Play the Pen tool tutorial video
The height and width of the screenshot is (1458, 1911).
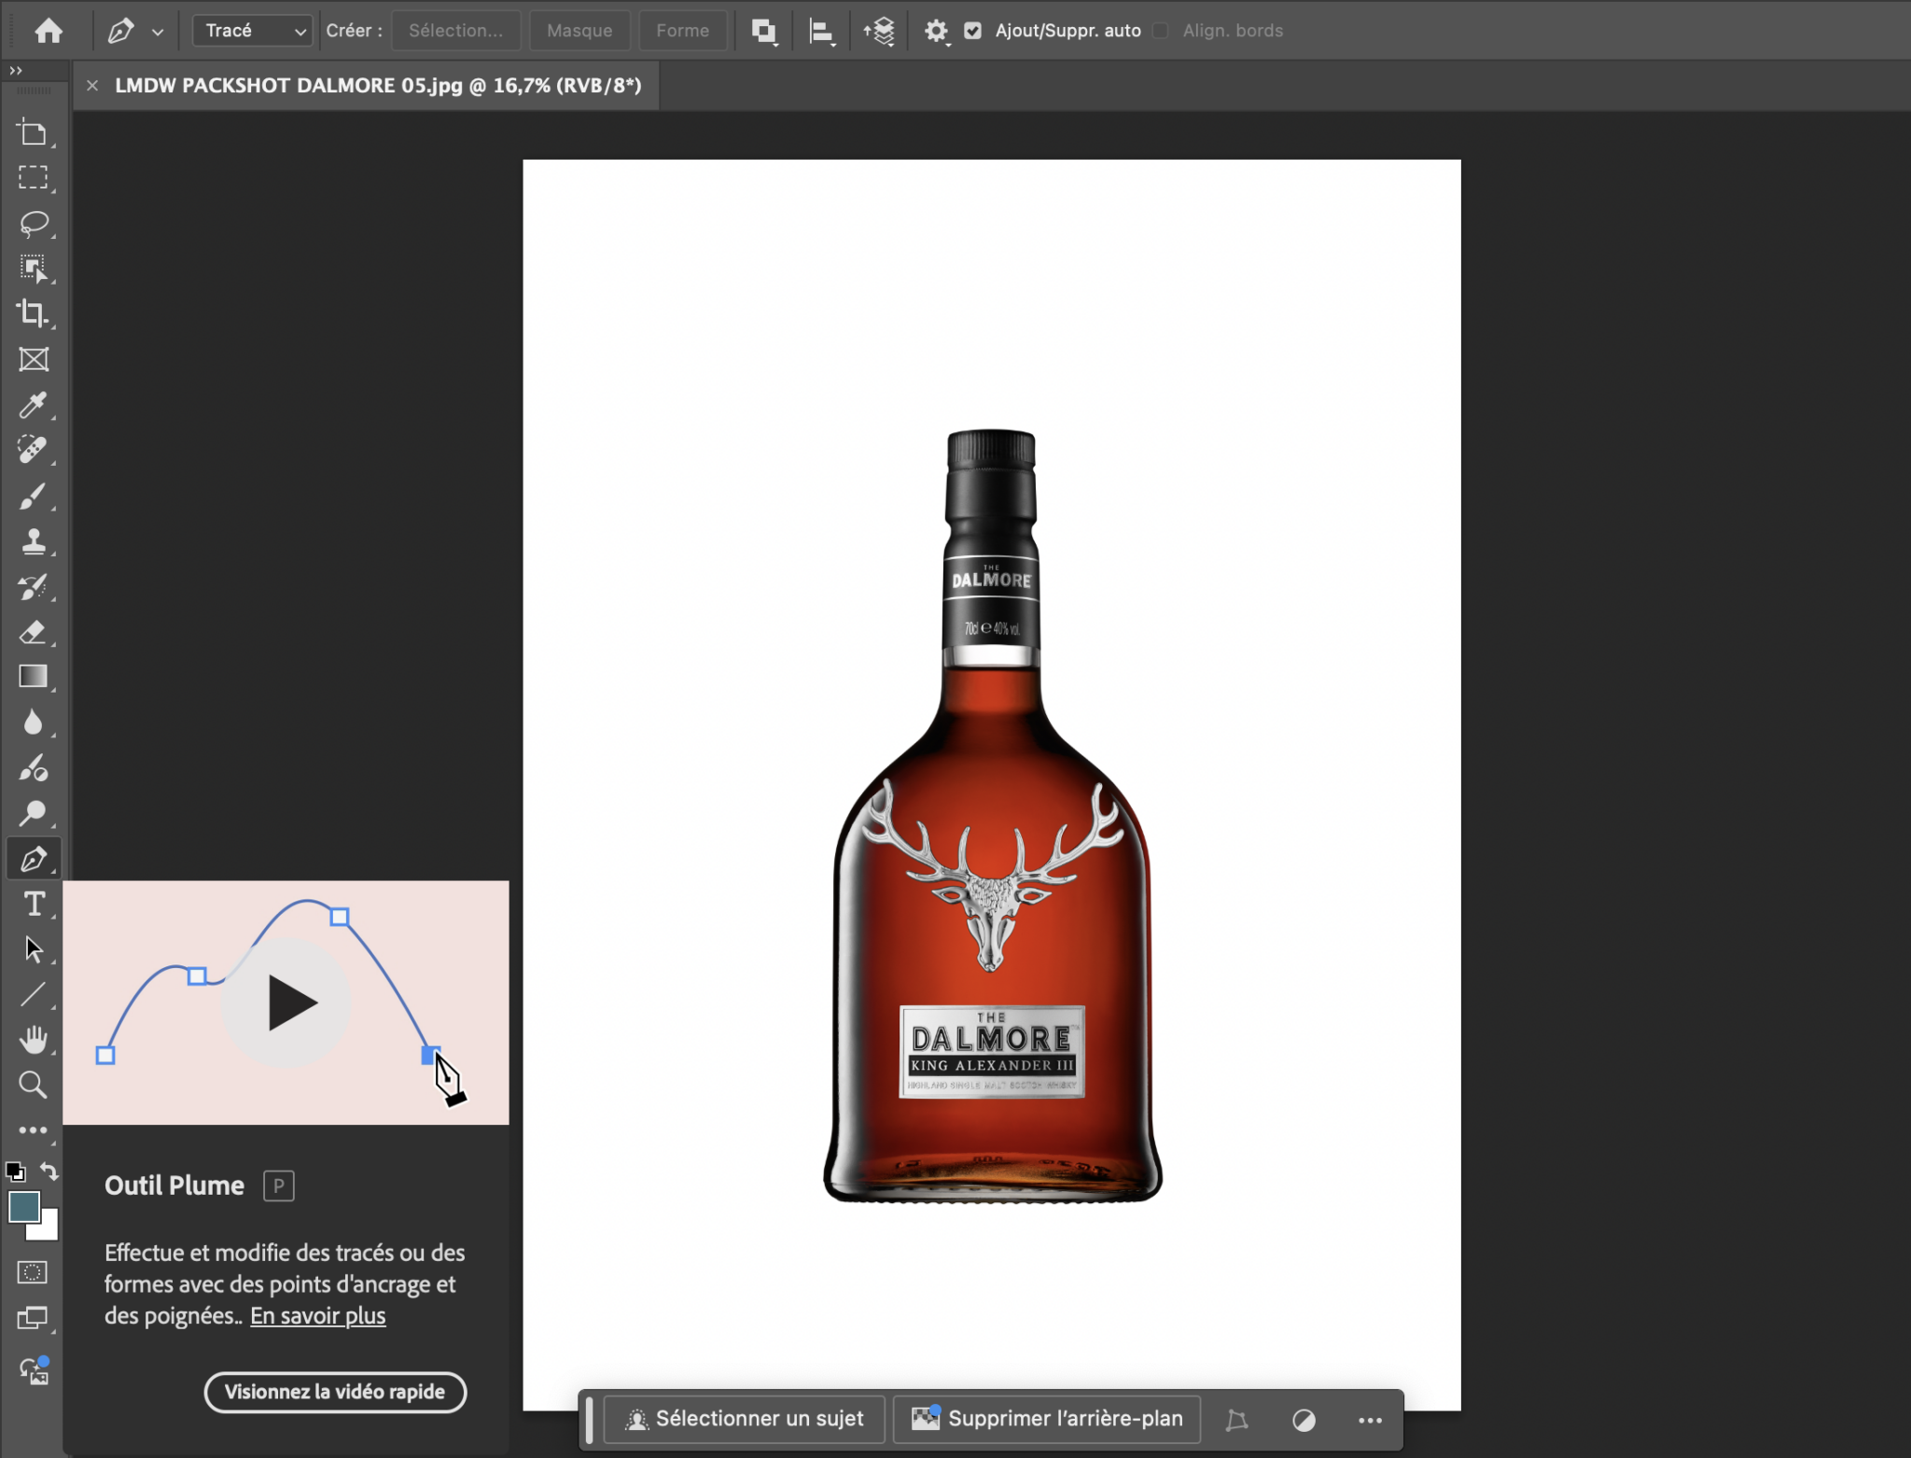pyautogui.click(x=286, y=1002)
